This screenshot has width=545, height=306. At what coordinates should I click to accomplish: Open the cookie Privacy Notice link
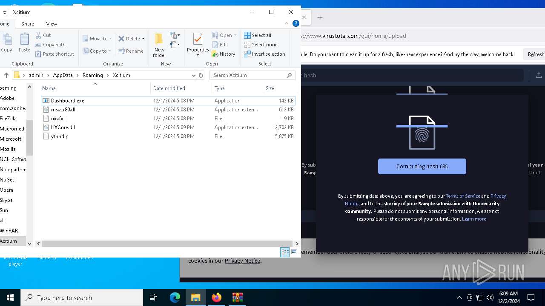point(242,261)
